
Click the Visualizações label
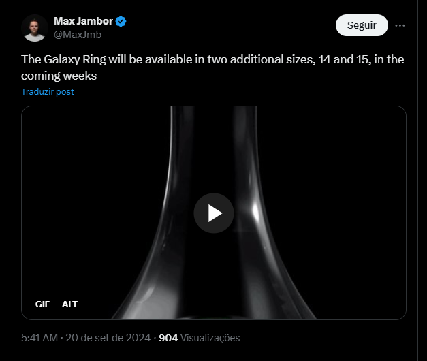point(210,338)
